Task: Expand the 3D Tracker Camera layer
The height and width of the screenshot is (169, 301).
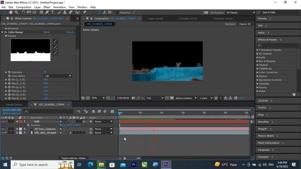Action: coord(17,129)
